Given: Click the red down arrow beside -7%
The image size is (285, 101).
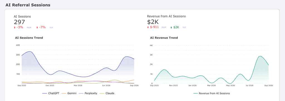Looking at the screenshot, I should (37, 27).
